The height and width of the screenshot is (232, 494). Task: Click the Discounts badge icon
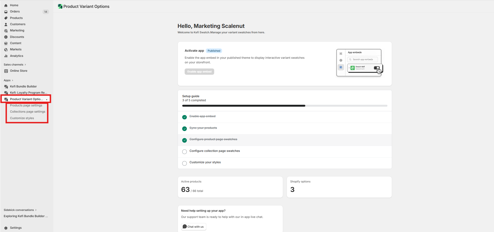tap(6, 37)
